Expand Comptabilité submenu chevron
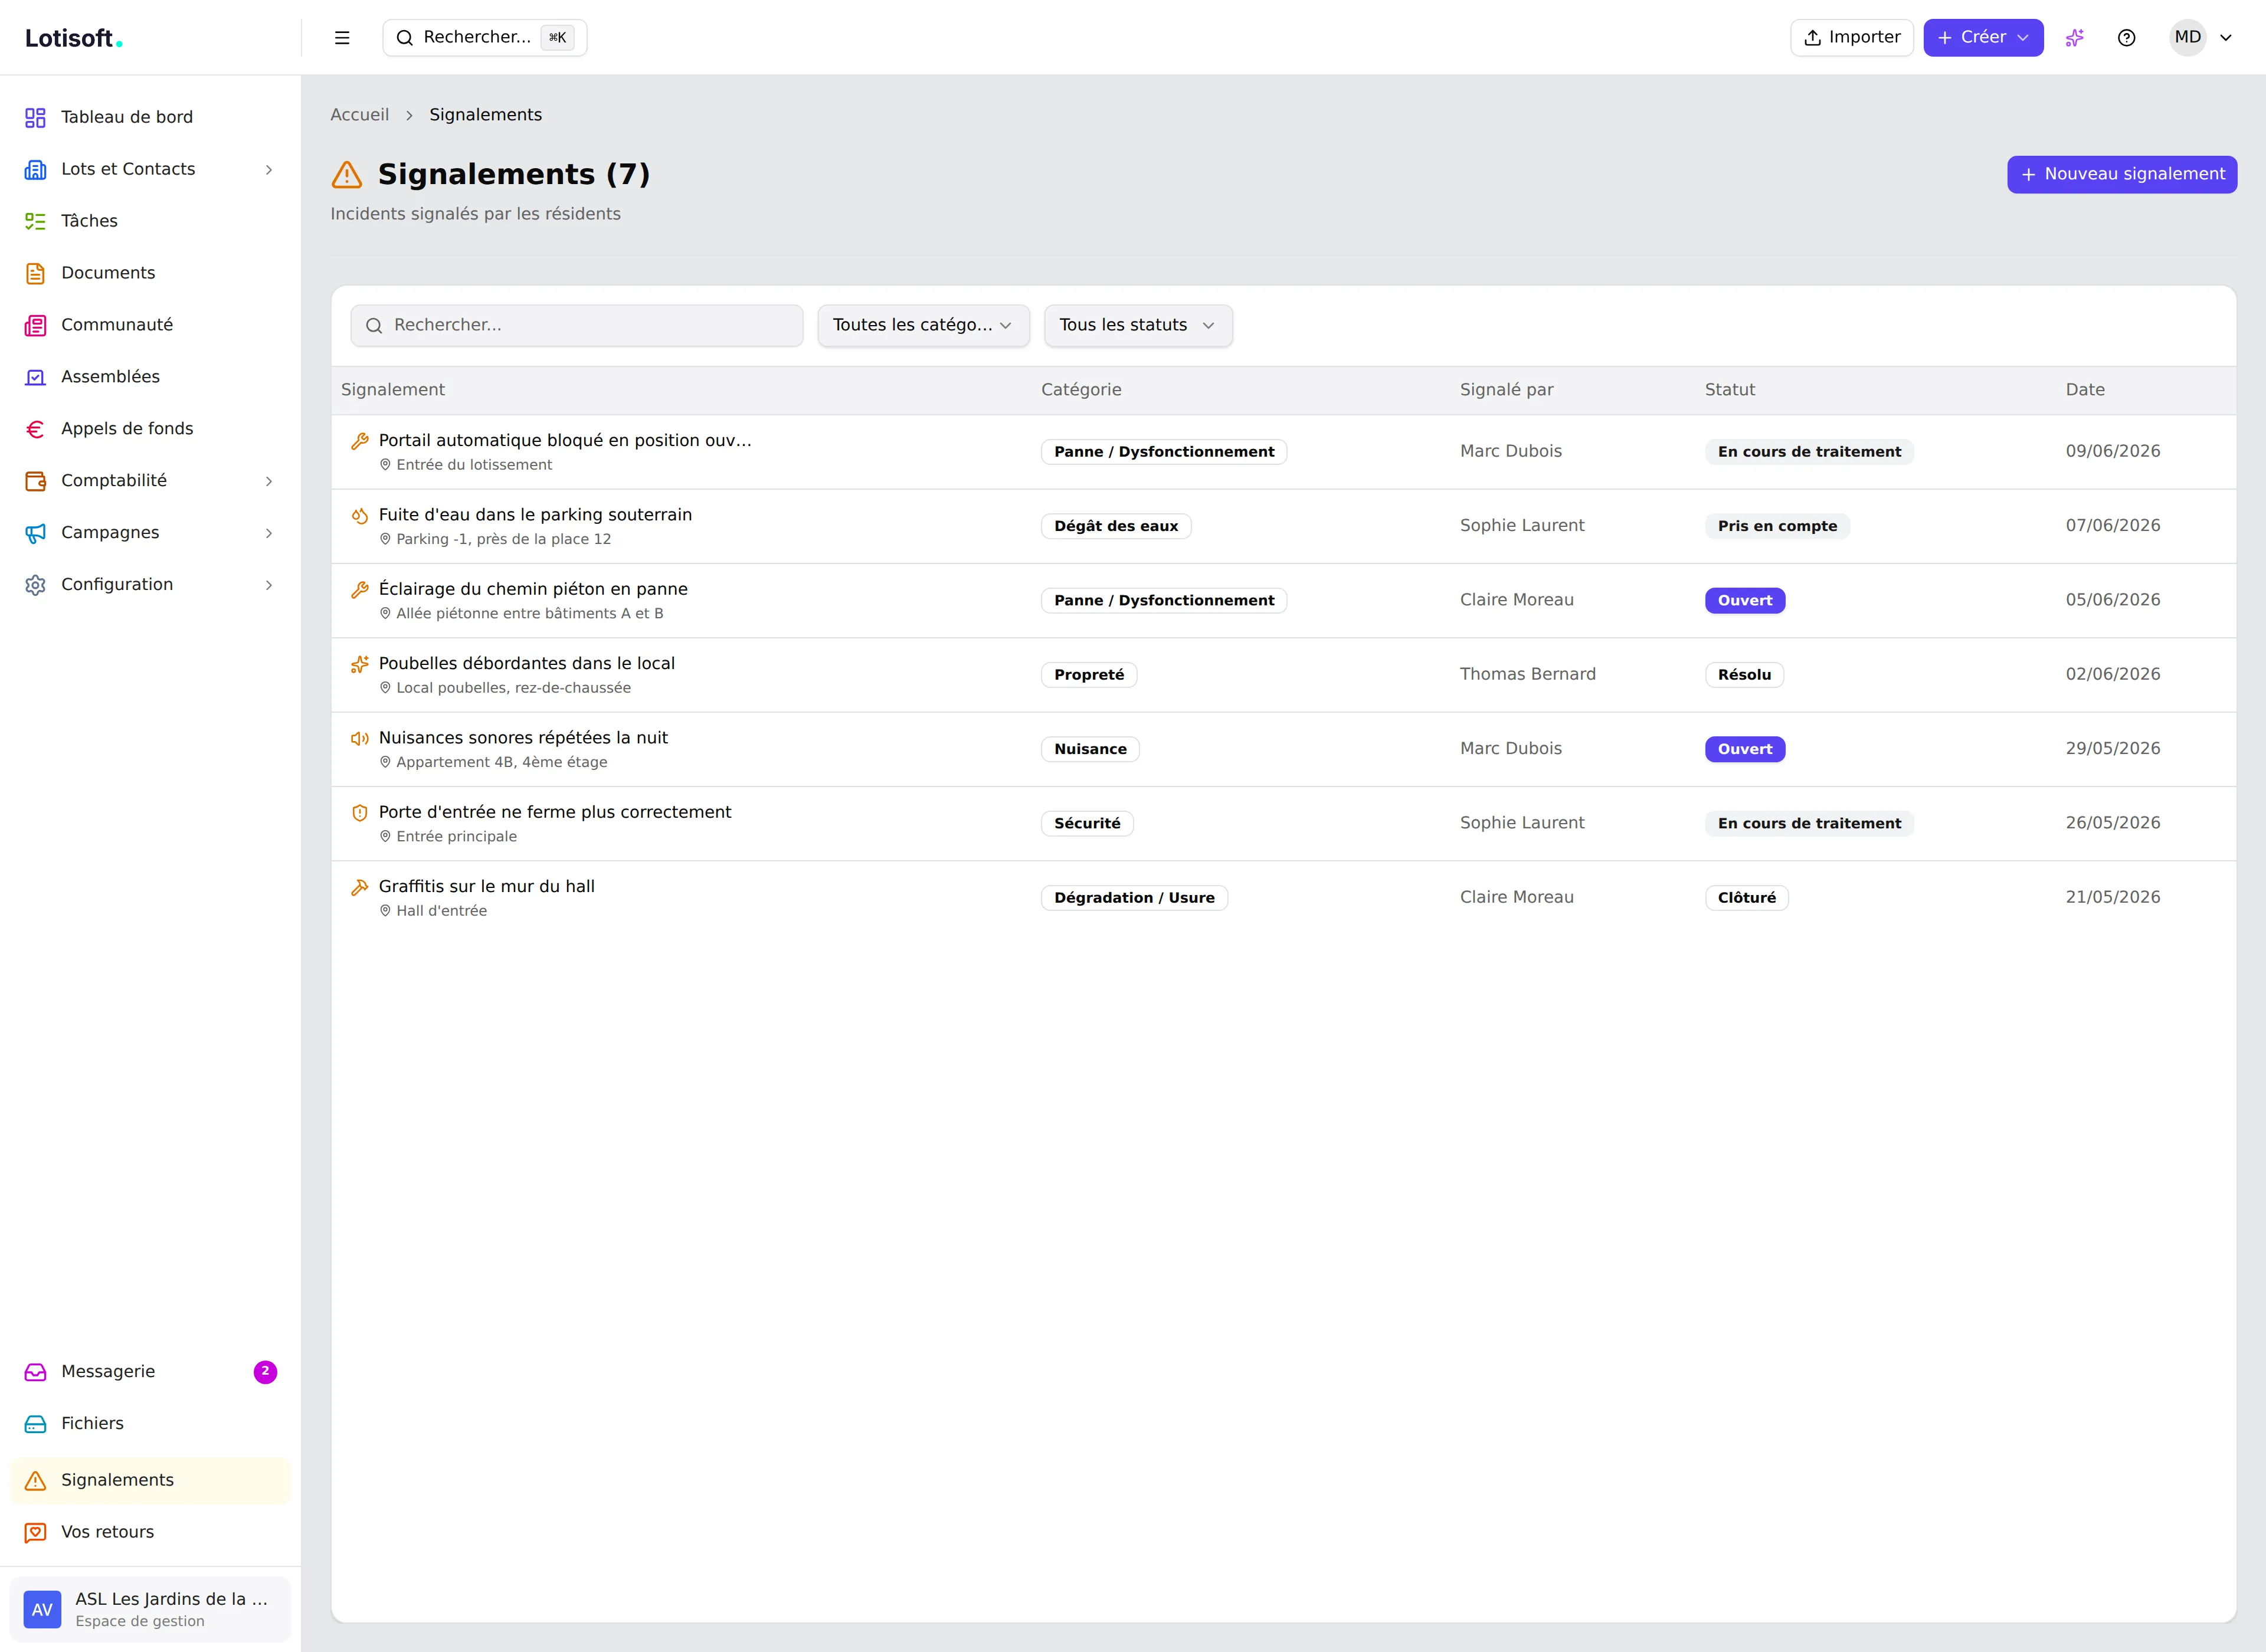 [269, 482]
